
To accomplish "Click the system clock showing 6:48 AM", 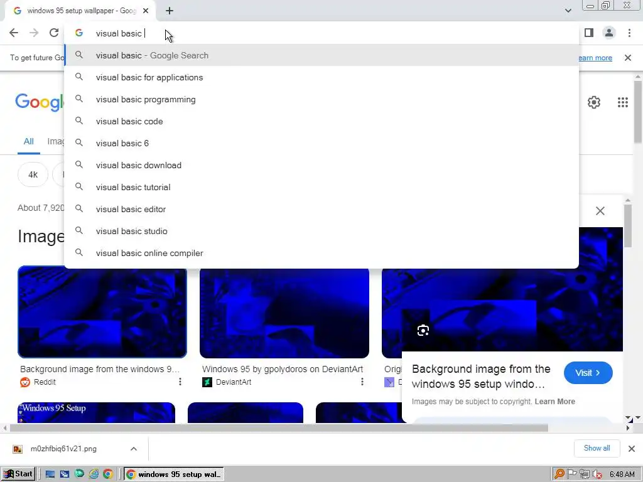I will [x=622, y=474].
